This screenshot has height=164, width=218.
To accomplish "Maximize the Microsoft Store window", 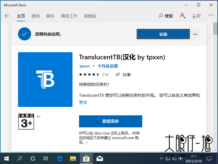I will click(199, 5).
